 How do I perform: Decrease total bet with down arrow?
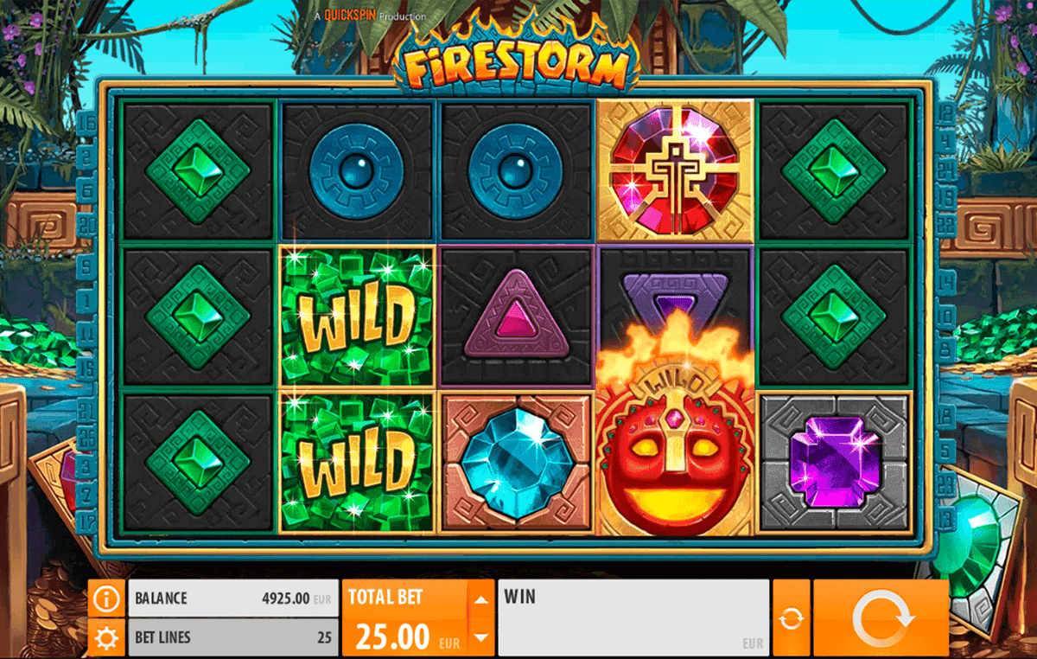click(x=480, y=637)
